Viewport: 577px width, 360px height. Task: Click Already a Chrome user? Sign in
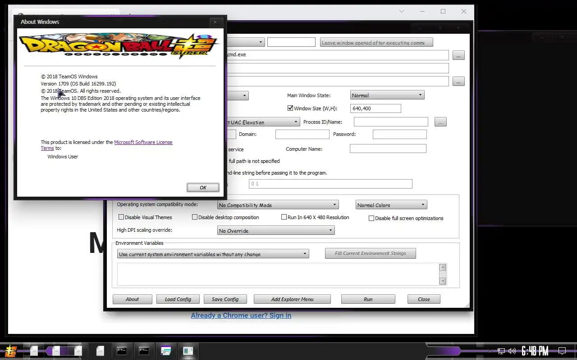[x=241, y=315]
